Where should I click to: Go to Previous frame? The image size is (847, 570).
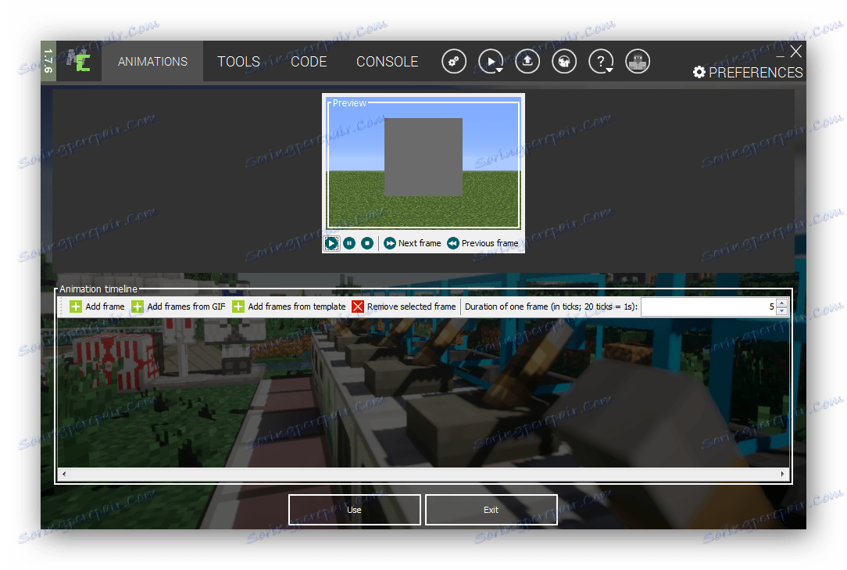click(x=483, y=243)
